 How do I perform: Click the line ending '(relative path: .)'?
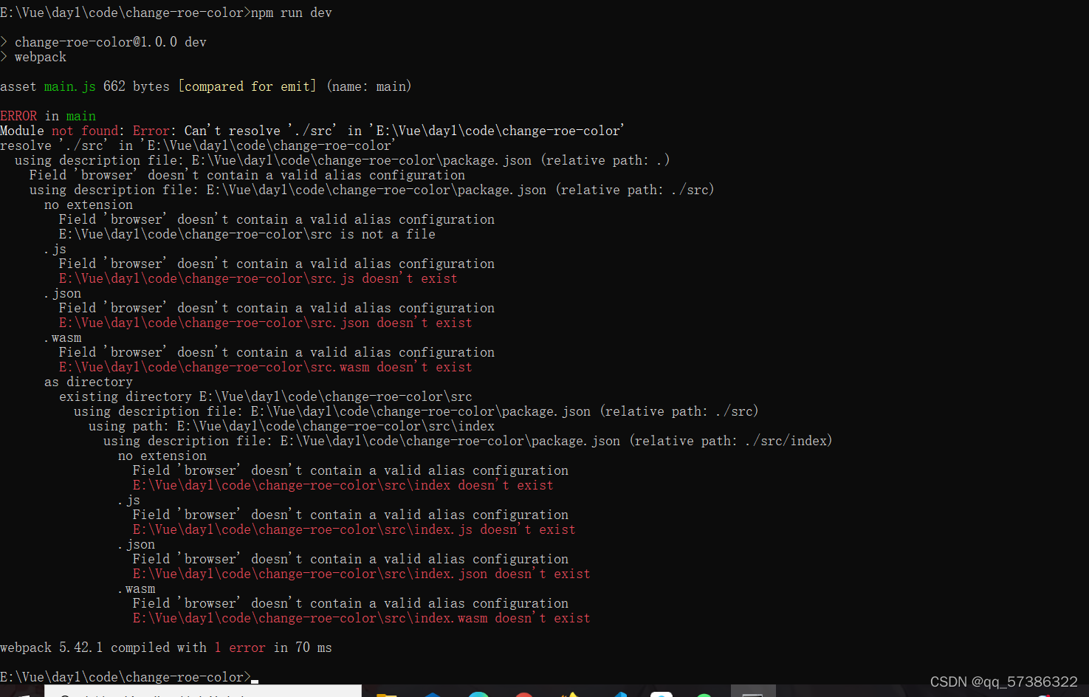(343, 160)
